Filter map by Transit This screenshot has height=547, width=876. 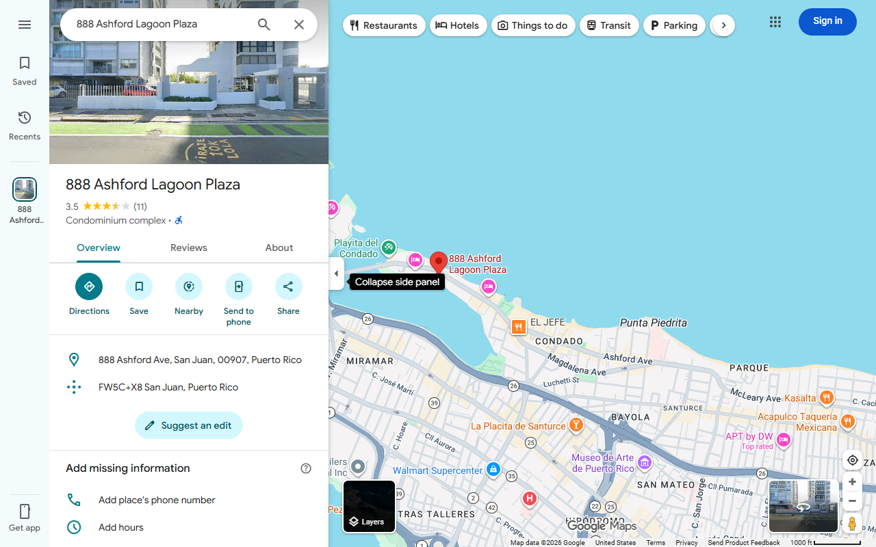609,25
